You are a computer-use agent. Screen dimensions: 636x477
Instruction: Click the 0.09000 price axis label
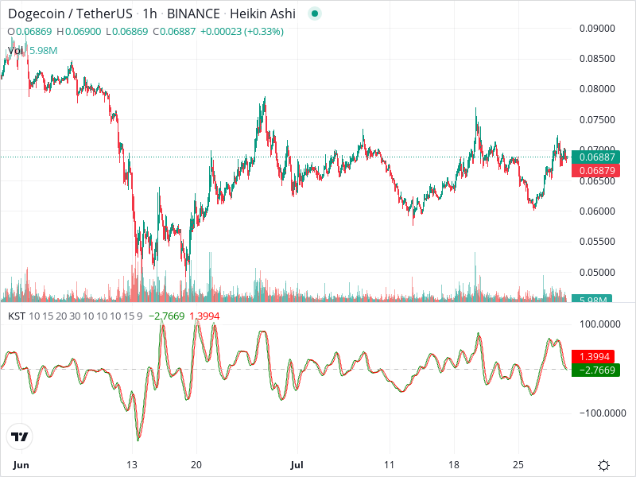(x=597, y=29)
